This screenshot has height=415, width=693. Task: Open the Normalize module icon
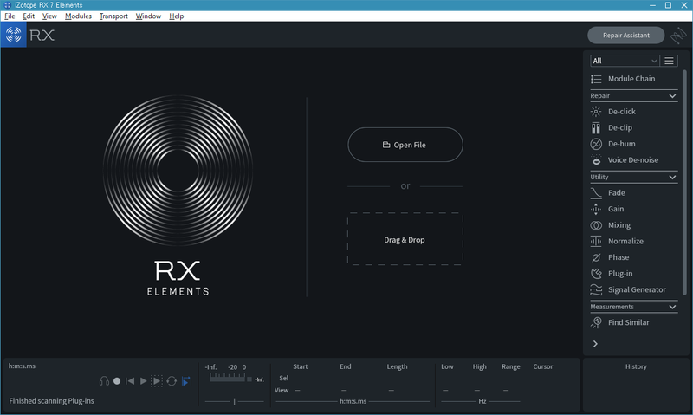pyautogui.click(x=596, y=242)
